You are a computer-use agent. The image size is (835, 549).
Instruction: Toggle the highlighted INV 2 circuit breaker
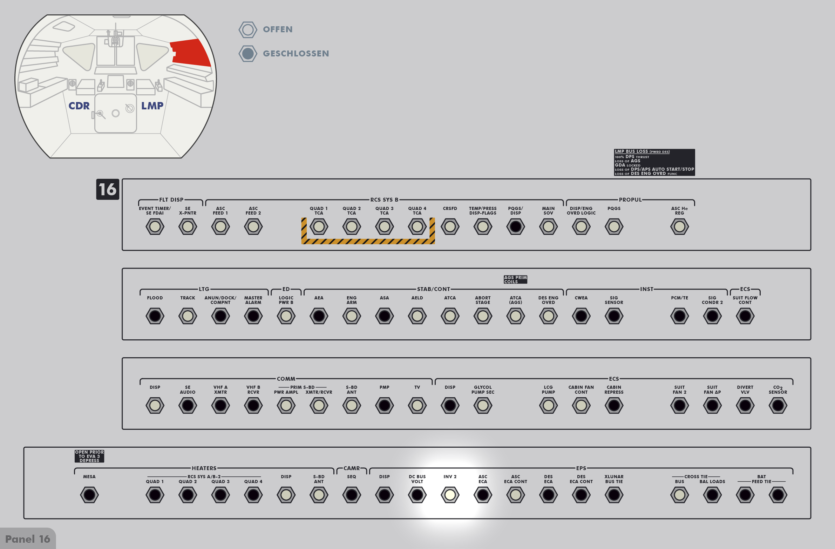pos(450,495)
